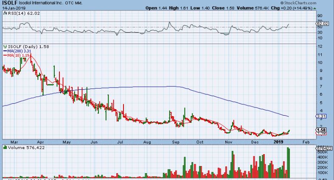Click the 400K level on volume axis
This screenshot has height=180, width=334.
click(x=323, y=157)
